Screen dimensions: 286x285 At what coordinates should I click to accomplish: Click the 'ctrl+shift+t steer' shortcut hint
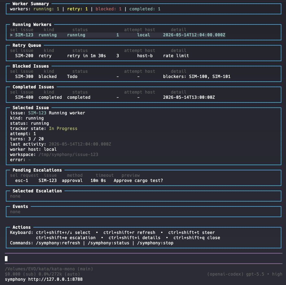coord(192,233)
